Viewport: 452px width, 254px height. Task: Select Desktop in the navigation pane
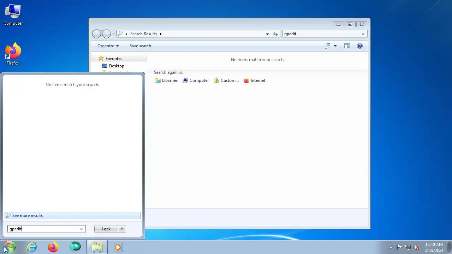pyautogui.click(x=117, y=66)
